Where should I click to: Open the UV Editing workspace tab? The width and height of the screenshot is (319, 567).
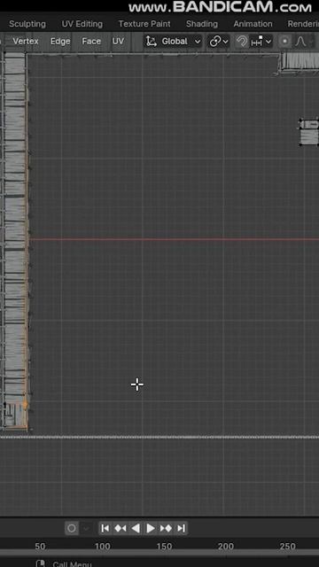click(x=82, y=24)
